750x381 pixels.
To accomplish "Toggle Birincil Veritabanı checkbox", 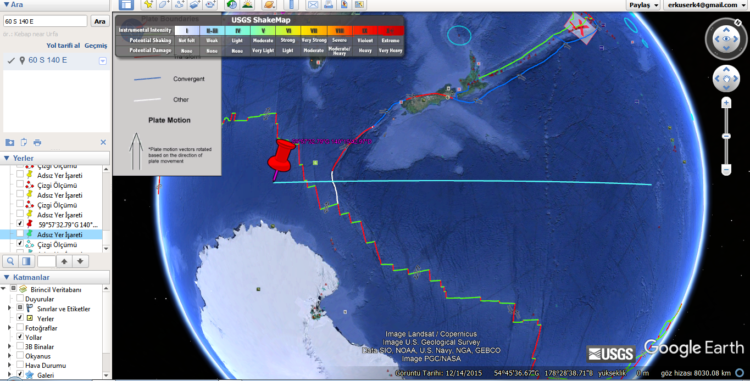I will coord(13,289).
